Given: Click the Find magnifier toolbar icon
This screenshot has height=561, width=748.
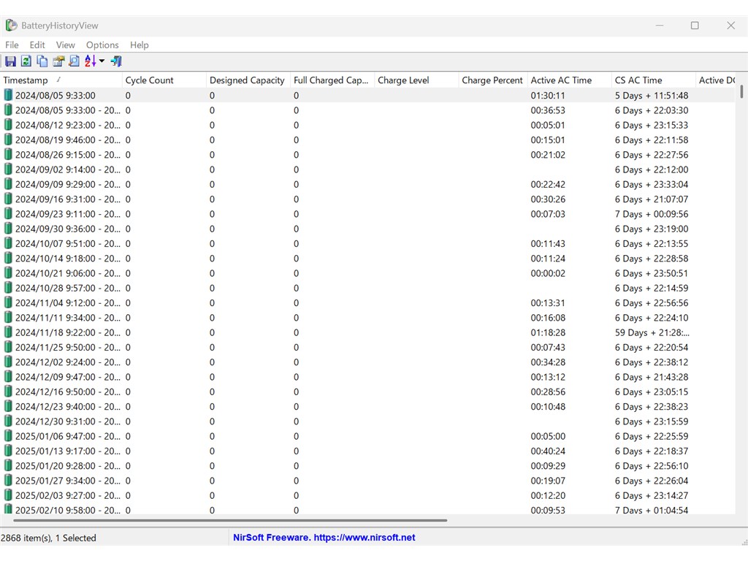Looking at the screenshot, I should [x=74, y=61].
